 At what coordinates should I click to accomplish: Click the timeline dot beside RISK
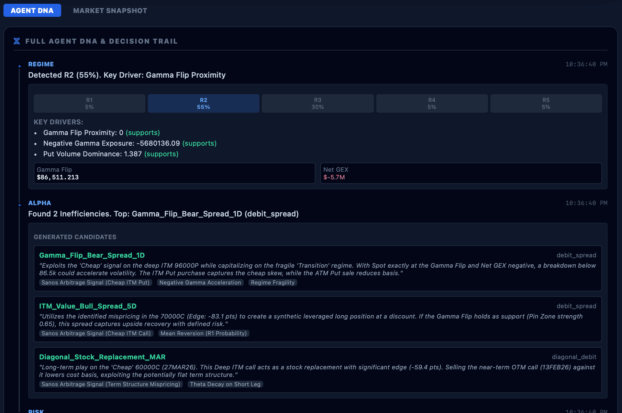tap(19, 412)
